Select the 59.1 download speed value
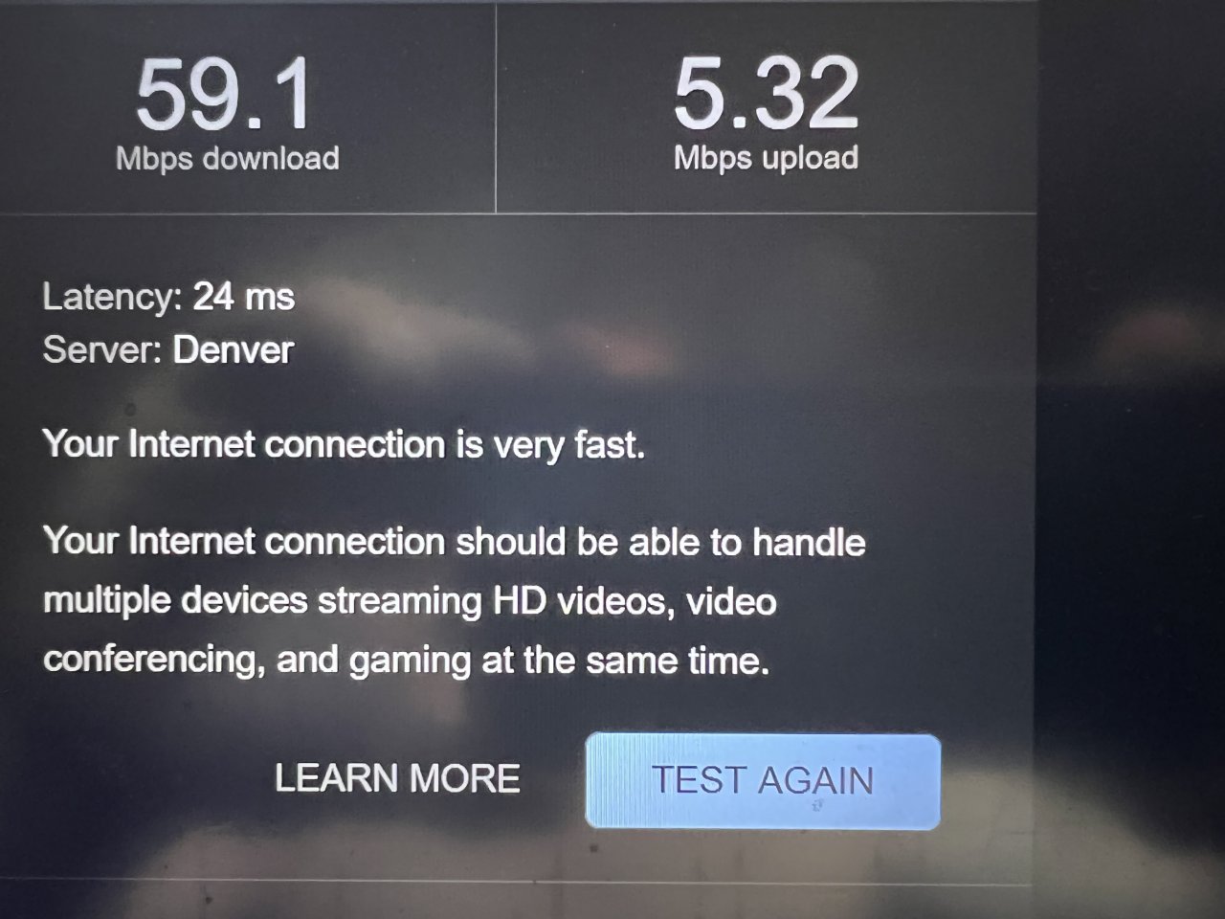 click(x=224, y=94)
